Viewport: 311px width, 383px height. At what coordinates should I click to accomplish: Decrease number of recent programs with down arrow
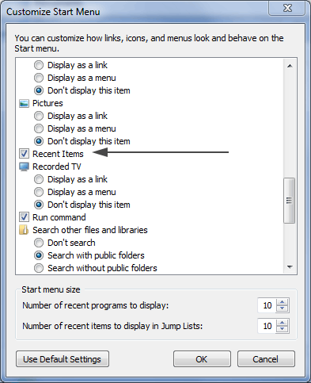(x=283, y=308)
